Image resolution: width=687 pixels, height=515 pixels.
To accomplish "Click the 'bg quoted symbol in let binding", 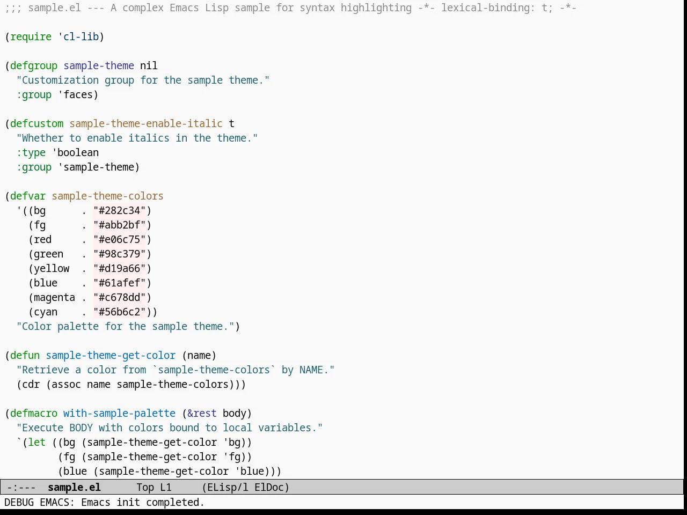I will pos(232,442).
